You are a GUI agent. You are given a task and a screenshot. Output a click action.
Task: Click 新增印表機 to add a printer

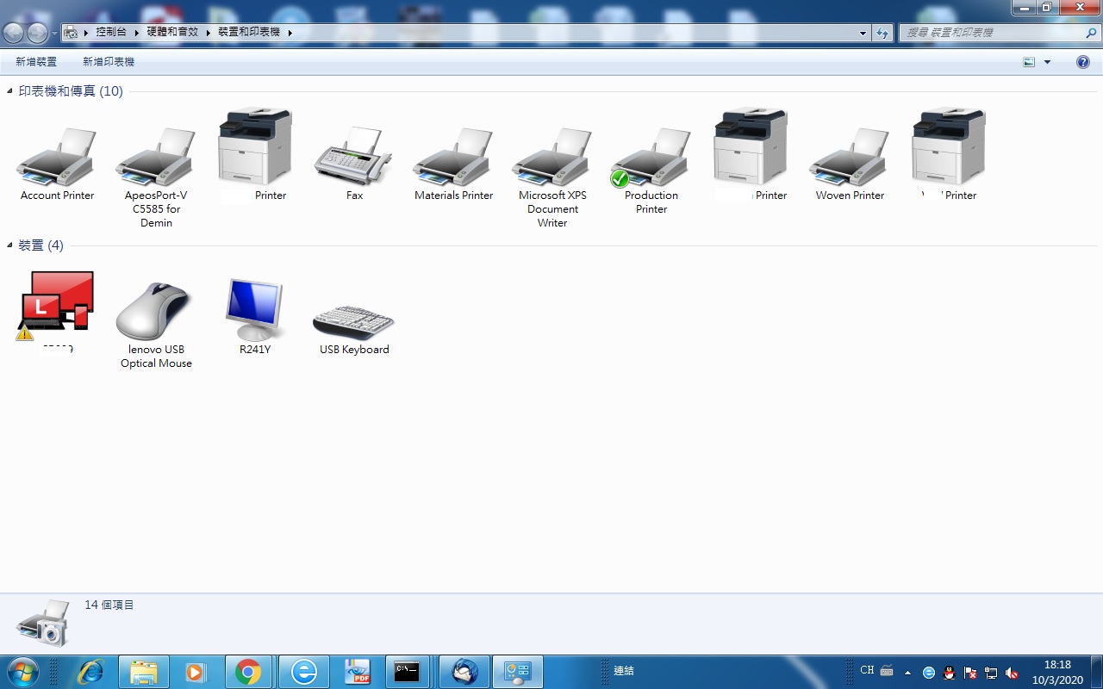click(109, 62)
